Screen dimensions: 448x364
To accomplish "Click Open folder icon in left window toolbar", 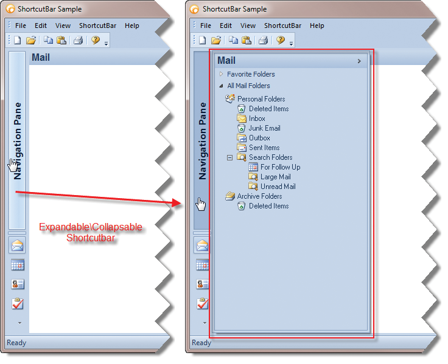I will (x=31, y=40).
